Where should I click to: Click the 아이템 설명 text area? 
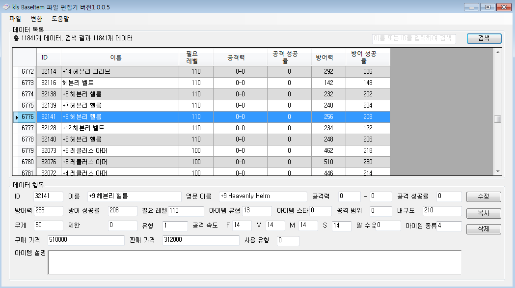(254, 262)
